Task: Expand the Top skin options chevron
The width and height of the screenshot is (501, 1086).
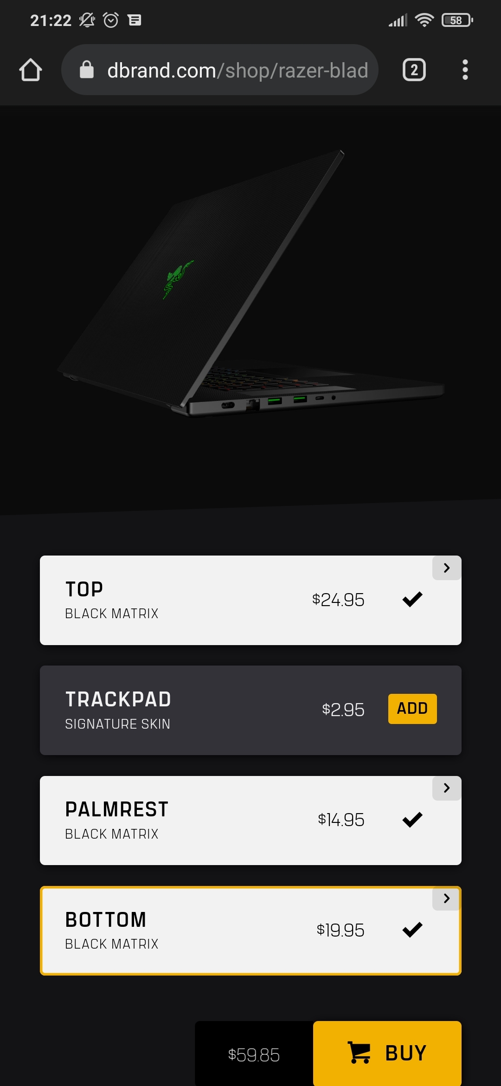Action: click(447, 568)
